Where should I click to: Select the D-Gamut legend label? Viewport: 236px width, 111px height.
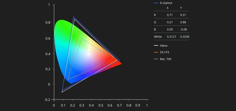(x=166, y=3)
